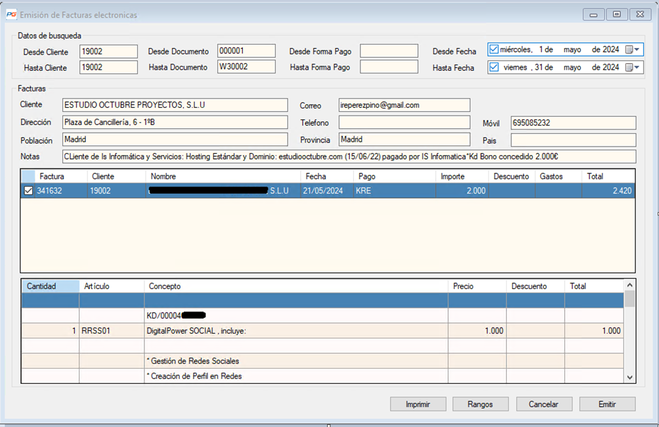This screenshot has height=427, width=659.
Task: Click the Dirección field Plaza de Cancillería
Action: click(x=175, y=122)
